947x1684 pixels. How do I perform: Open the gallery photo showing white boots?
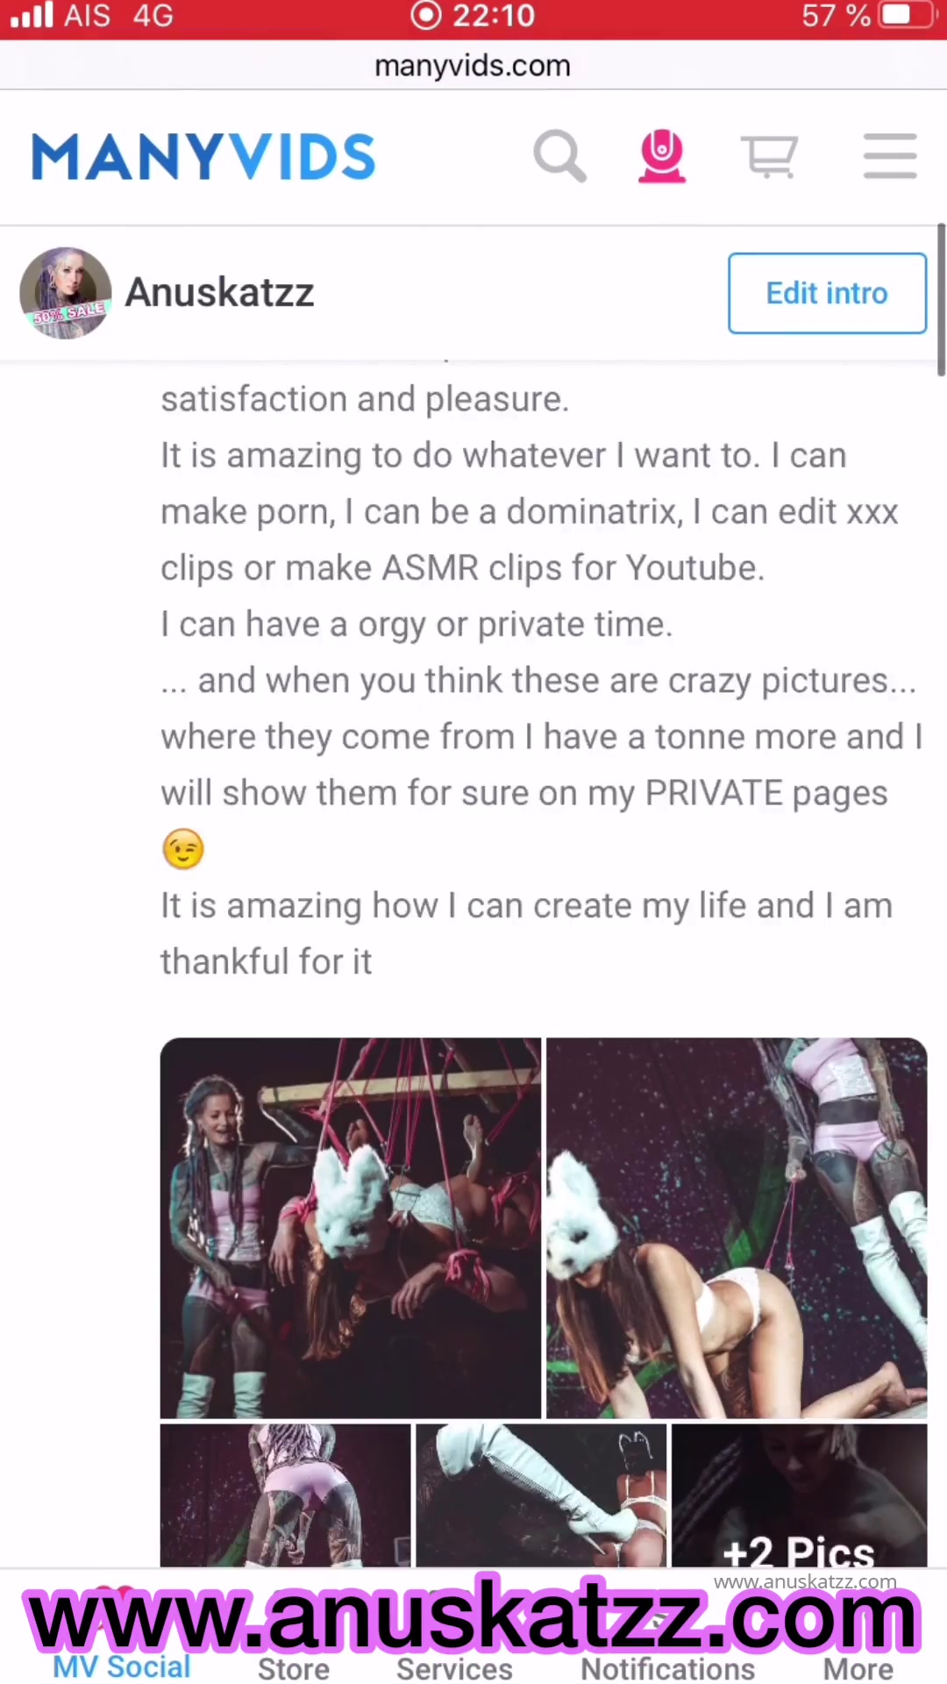tap(541, 1495)
